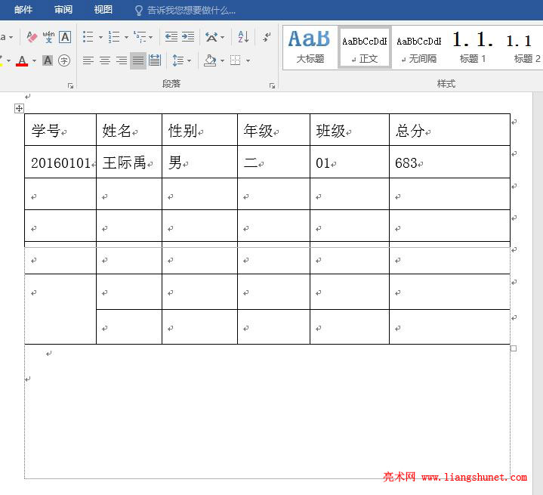Apply distributed alignment

[155, 60]
